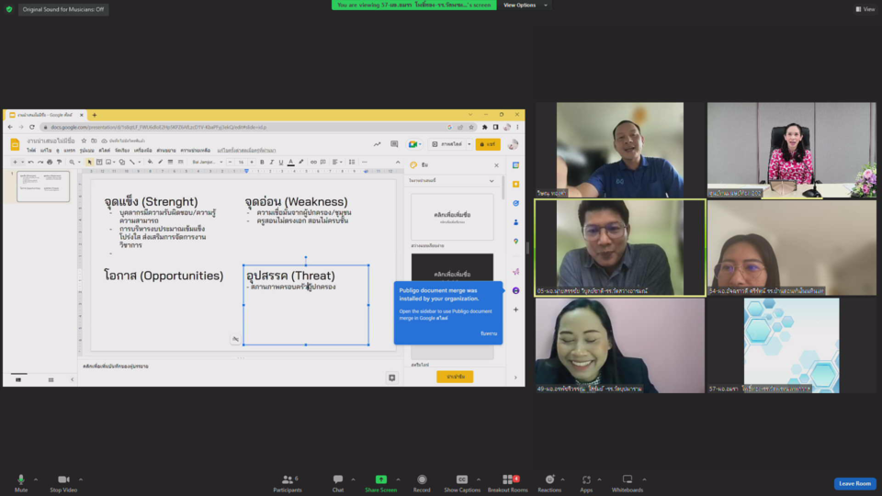Move presentation to folder icon

94,141
